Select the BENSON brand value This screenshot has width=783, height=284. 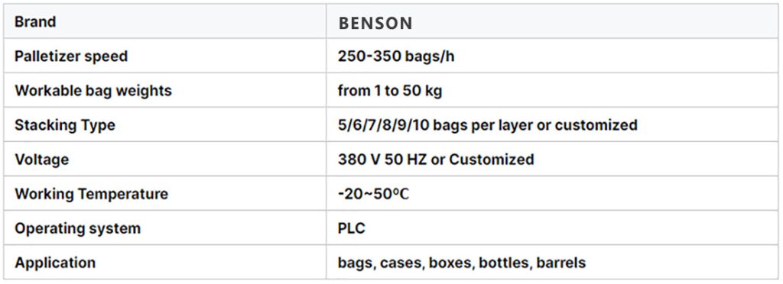point(375,24)
